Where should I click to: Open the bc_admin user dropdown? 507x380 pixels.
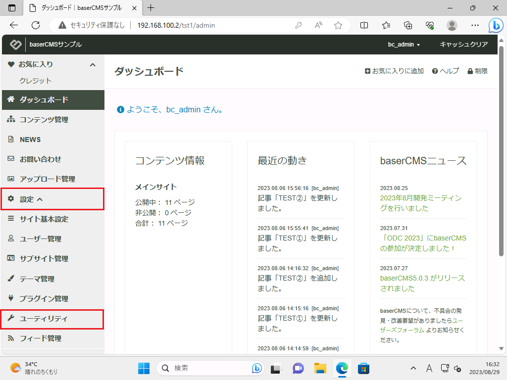404,45
